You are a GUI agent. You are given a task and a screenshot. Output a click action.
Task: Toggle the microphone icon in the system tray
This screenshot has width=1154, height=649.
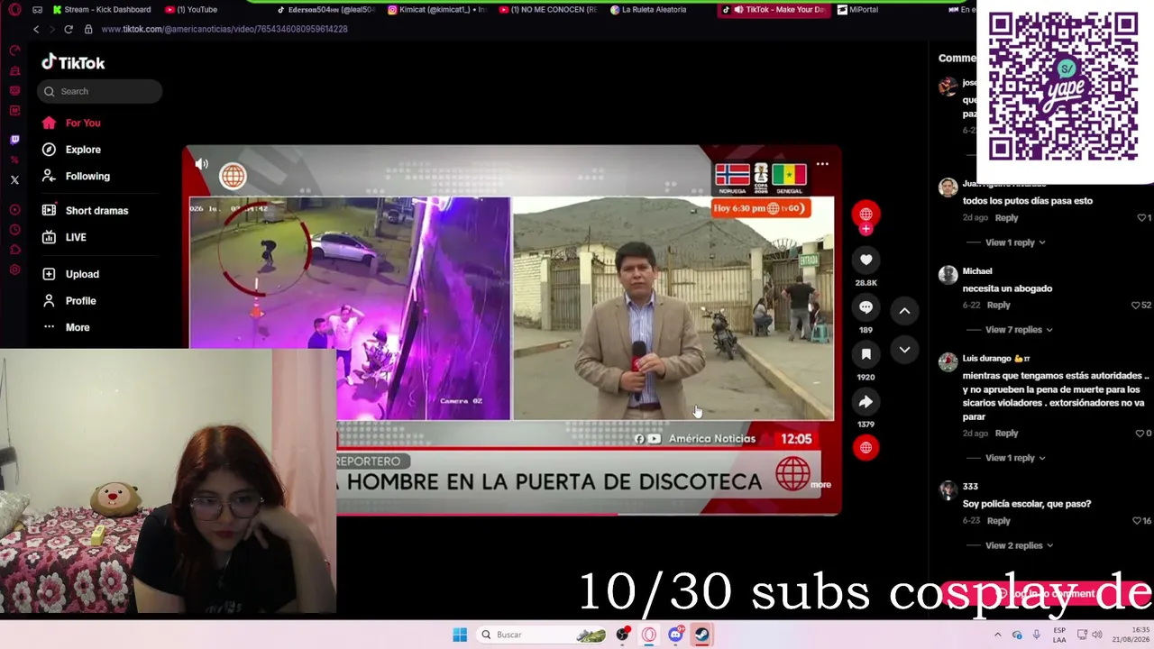click(x=1036, y=635)
